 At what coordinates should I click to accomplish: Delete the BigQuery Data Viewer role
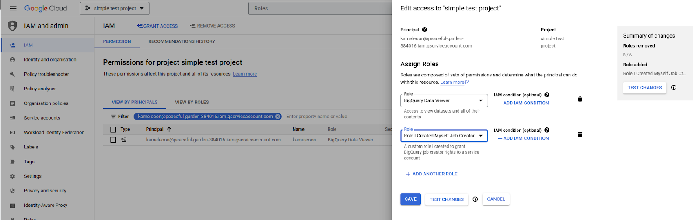click(580, 99)
